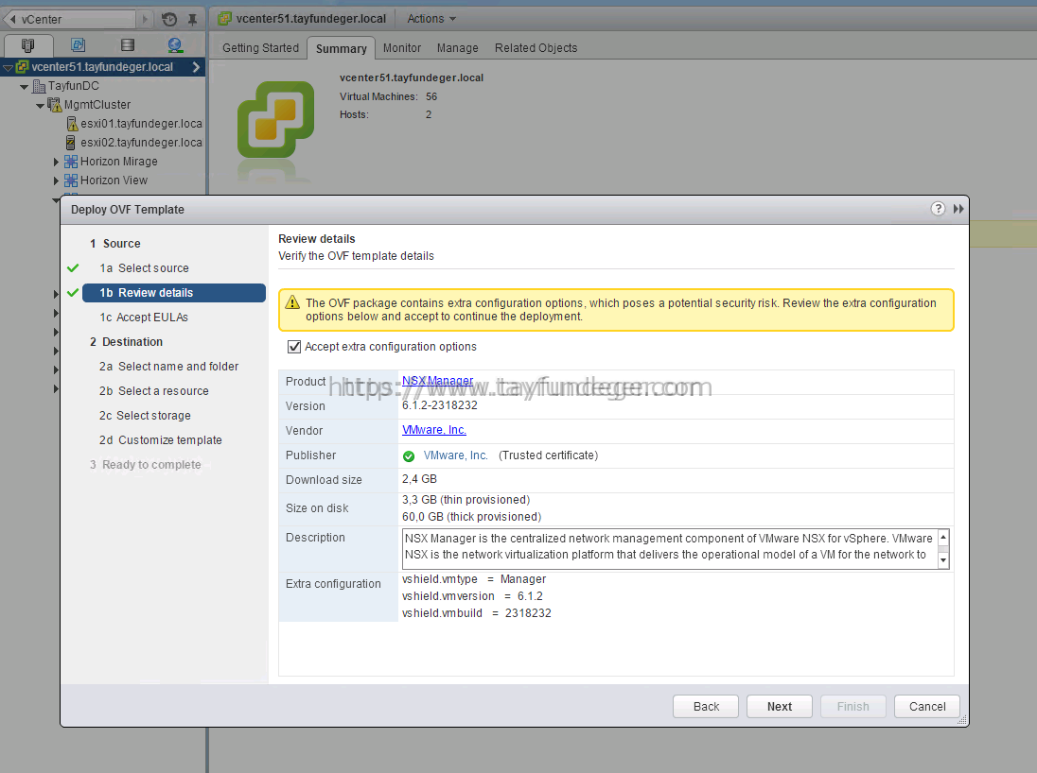
Task: Open the vCenter navigator dropdown arrow
Action: point(145,19)
